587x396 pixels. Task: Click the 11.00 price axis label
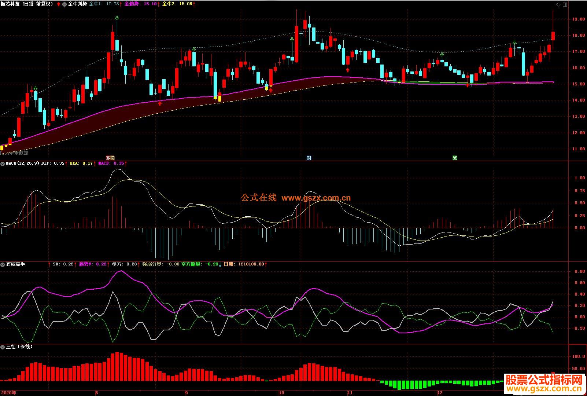pos(579,149)
